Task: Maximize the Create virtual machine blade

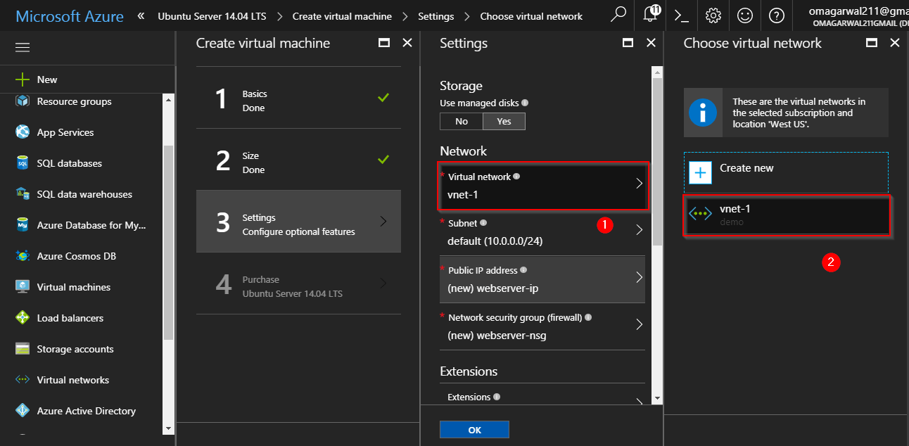Action: click(384, 43)
